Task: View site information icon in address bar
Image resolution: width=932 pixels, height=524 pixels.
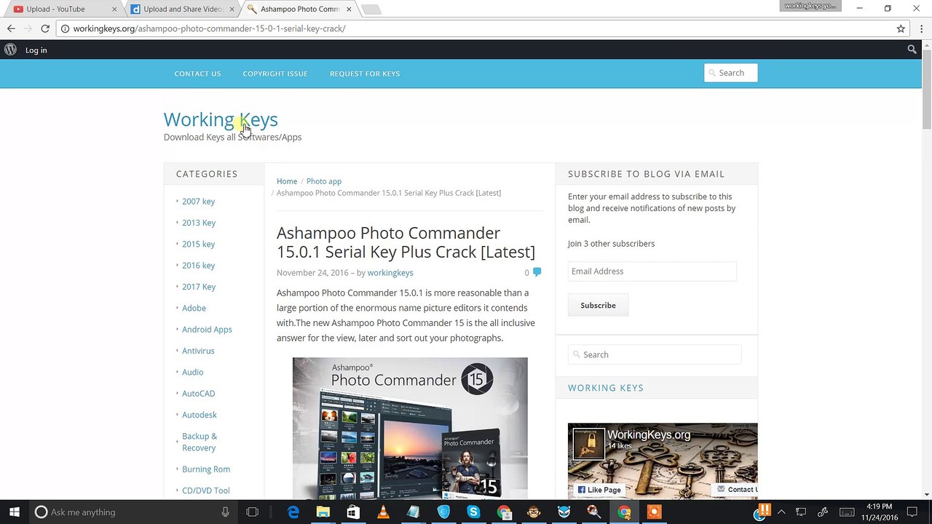Action: point(65,28)
